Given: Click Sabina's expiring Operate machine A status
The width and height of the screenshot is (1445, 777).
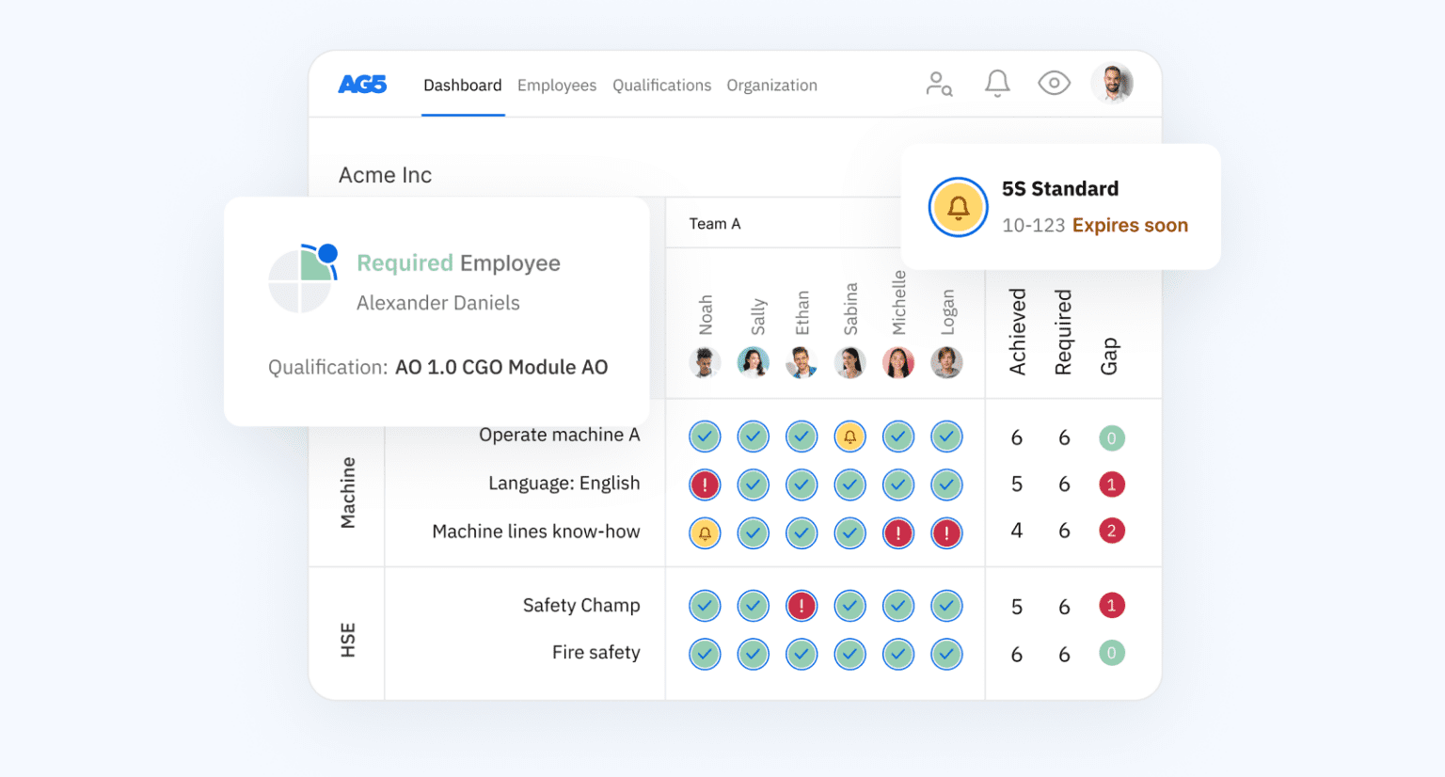Looking at the screenshot, I should click(850, 436).
